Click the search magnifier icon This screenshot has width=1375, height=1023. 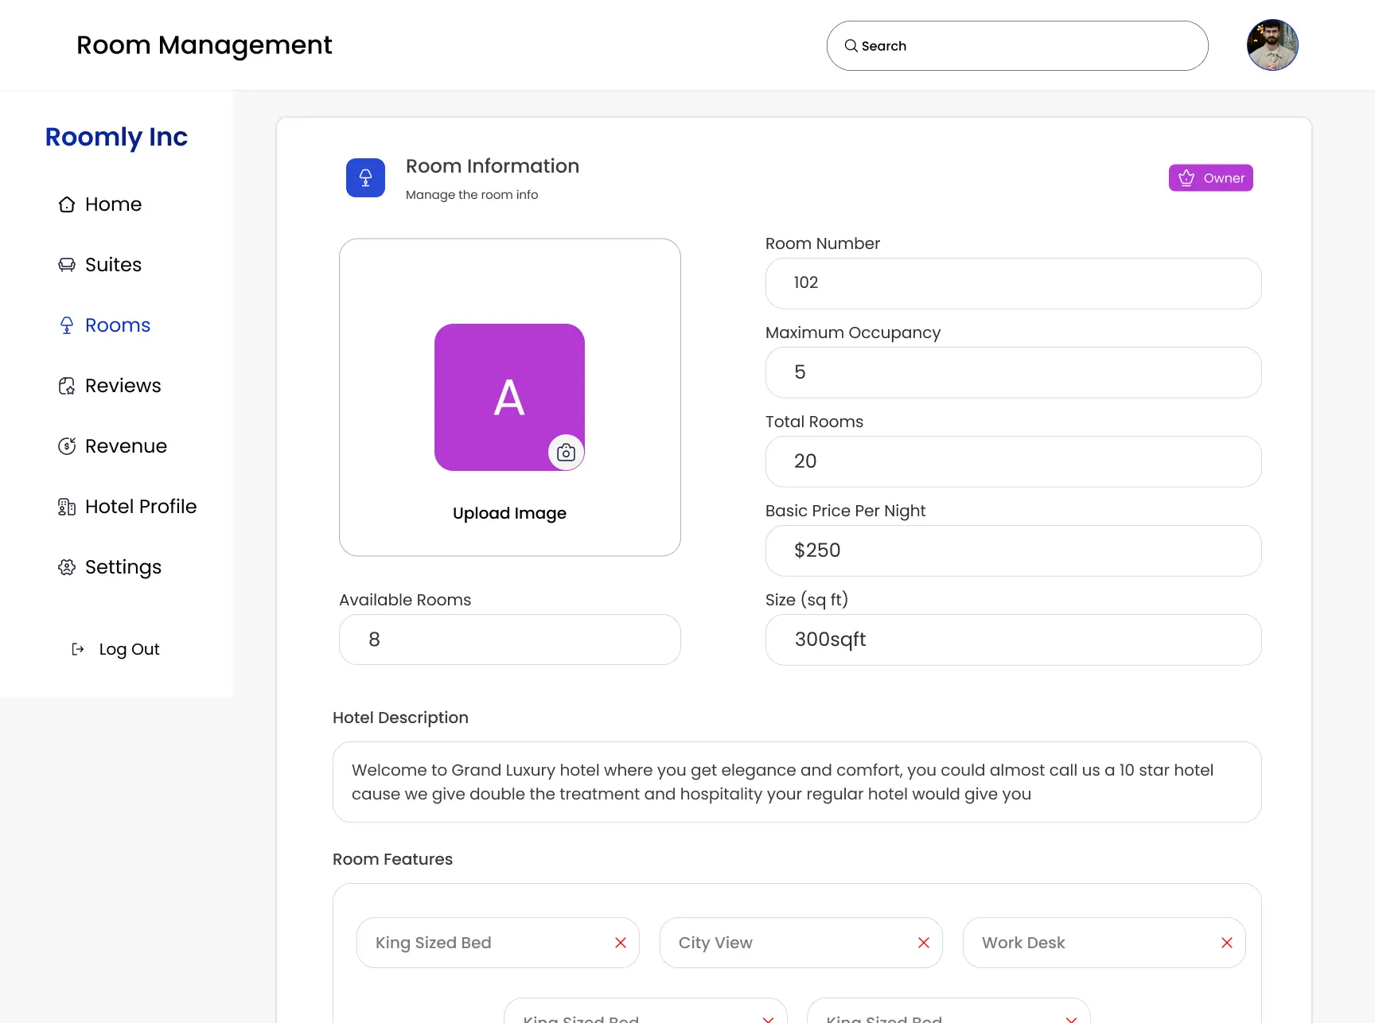[851, 46]
